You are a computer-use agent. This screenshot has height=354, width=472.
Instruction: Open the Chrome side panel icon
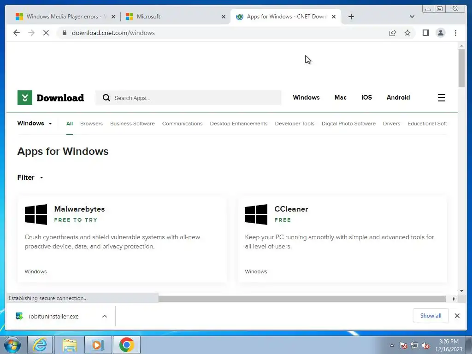click(425, 33)
